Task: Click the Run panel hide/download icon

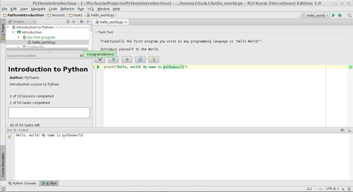Action: pos(349,130)
